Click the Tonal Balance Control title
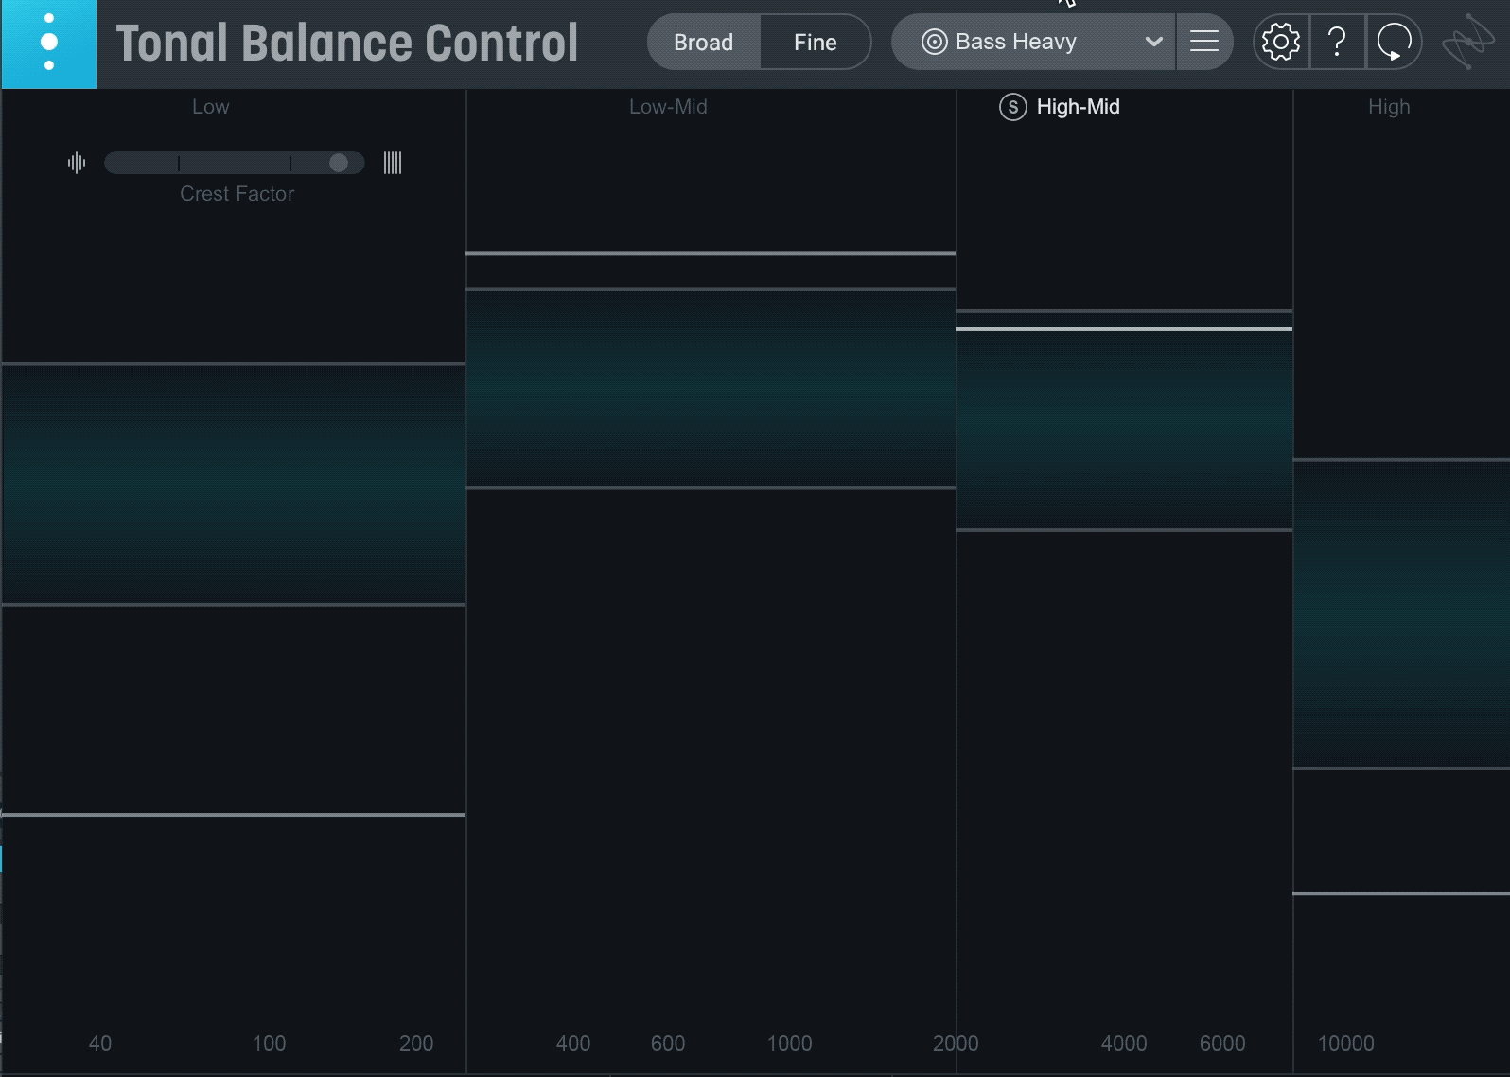This screenshot has height=1077, width=1510. [x=346, y=44]
